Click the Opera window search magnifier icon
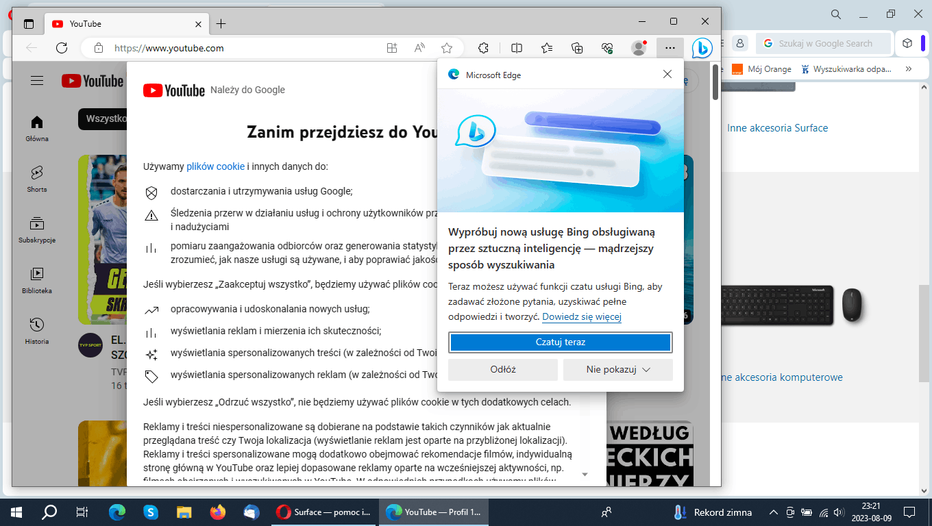932x526 pixels. pos(836,14)
